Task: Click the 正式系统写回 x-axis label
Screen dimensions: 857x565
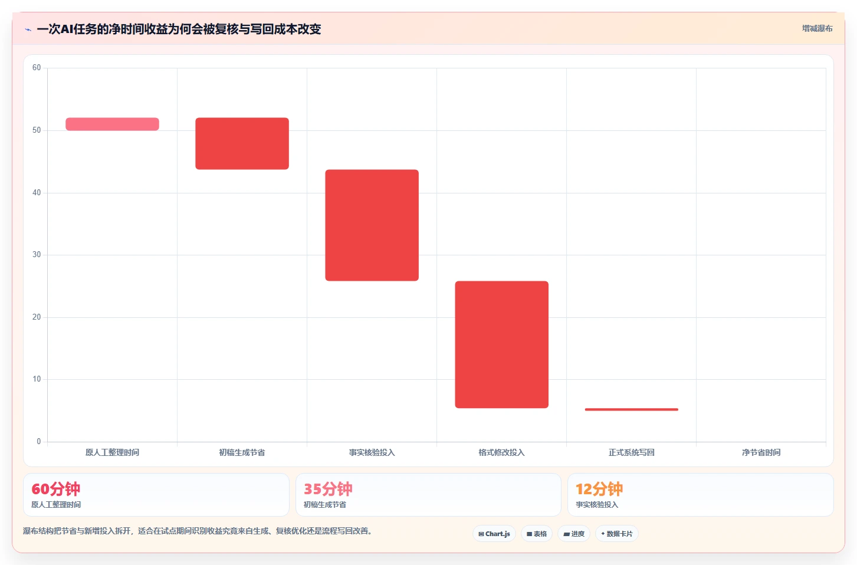Action: tap(631, 452)
